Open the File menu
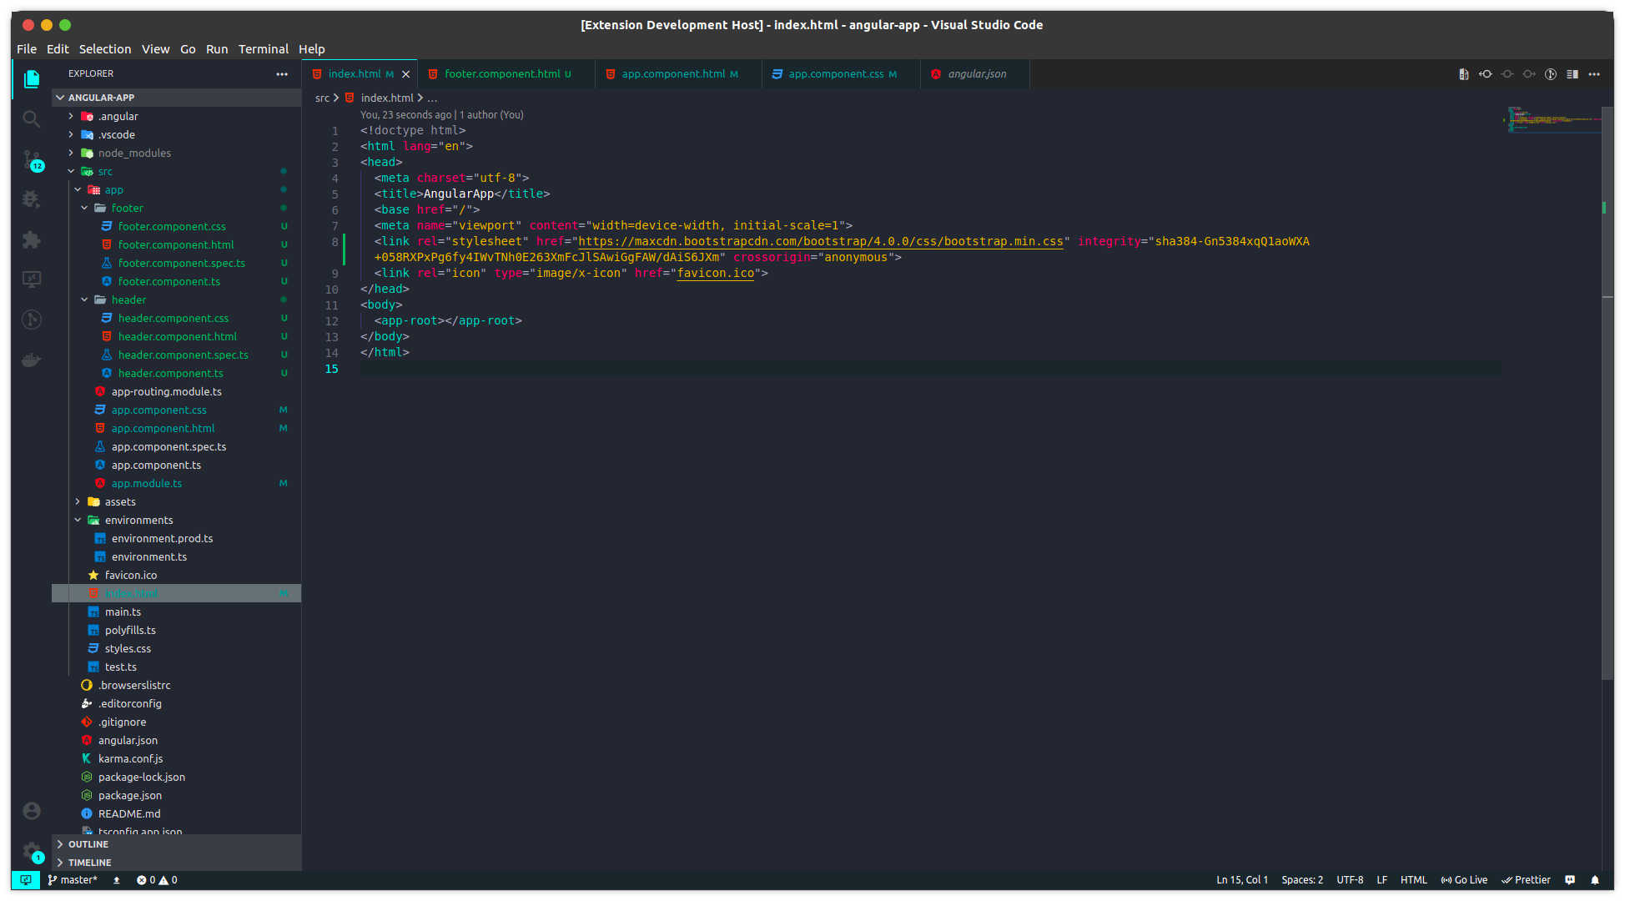 pyautogui.click(x=27, y=49)
